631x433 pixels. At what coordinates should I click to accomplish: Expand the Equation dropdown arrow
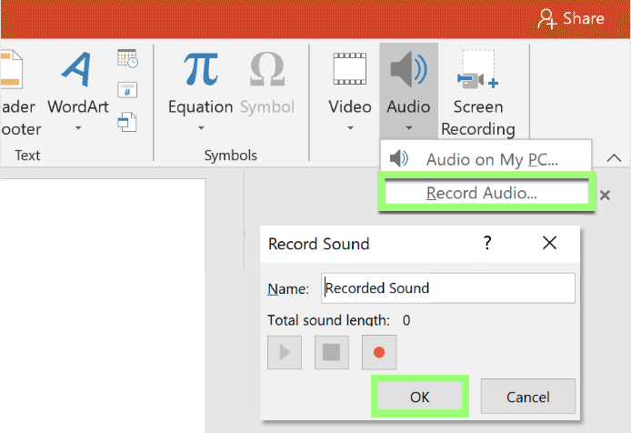201,128
